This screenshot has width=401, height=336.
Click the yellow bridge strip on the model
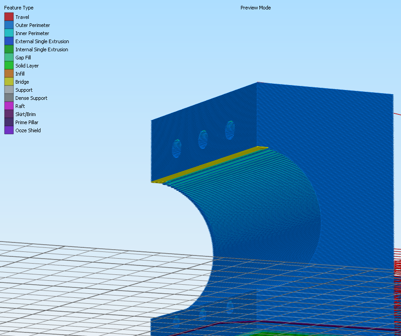click(x=209, y=165)
